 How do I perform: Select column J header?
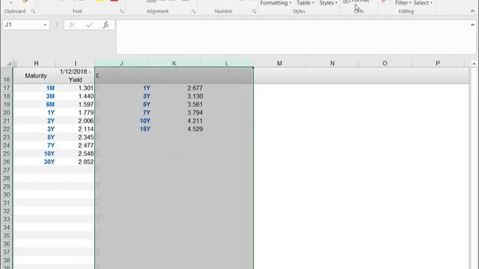pos(121,63)
